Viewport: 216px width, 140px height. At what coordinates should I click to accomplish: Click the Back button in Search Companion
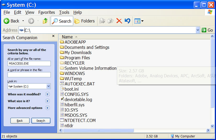(20, 121)
